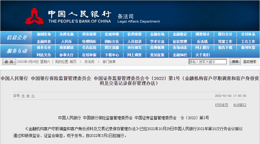
Task: Open 公告信息 section
Action: click(x=89, y=48)
